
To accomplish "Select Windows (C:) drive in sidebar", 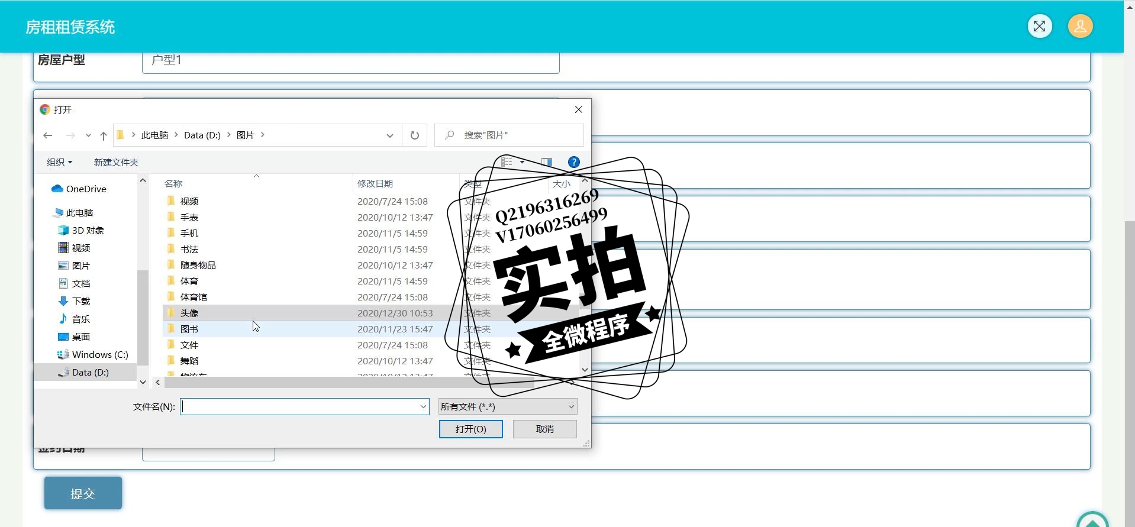I will click(x=93, y=354).
